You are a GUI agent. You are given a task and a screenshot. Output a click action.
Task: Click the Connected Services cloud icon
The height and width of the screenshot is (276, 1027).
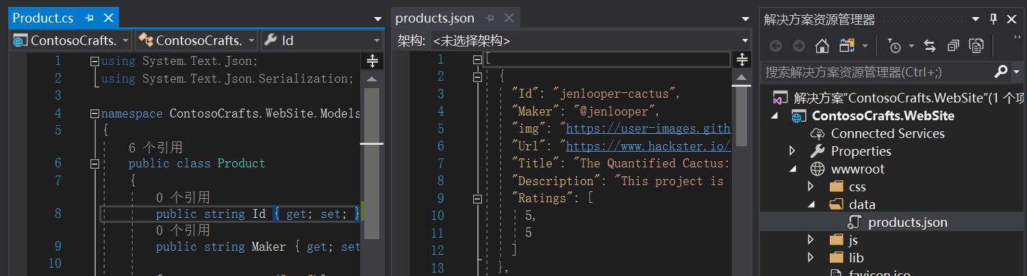[817, 134]
